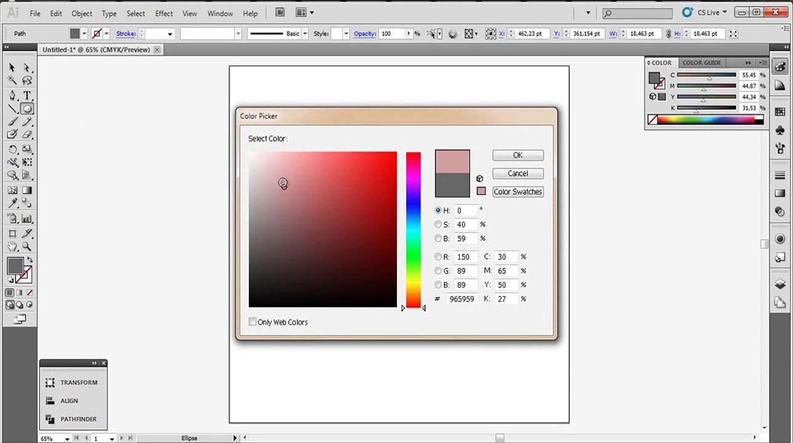Open the Window menu
Screen dimensions: 793x443
pyautogui.click(x=220, y=13)
